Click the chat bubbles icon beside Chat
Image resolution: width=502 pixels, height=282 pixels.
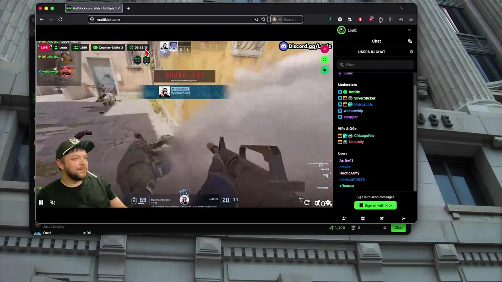(x=410, y=41)
